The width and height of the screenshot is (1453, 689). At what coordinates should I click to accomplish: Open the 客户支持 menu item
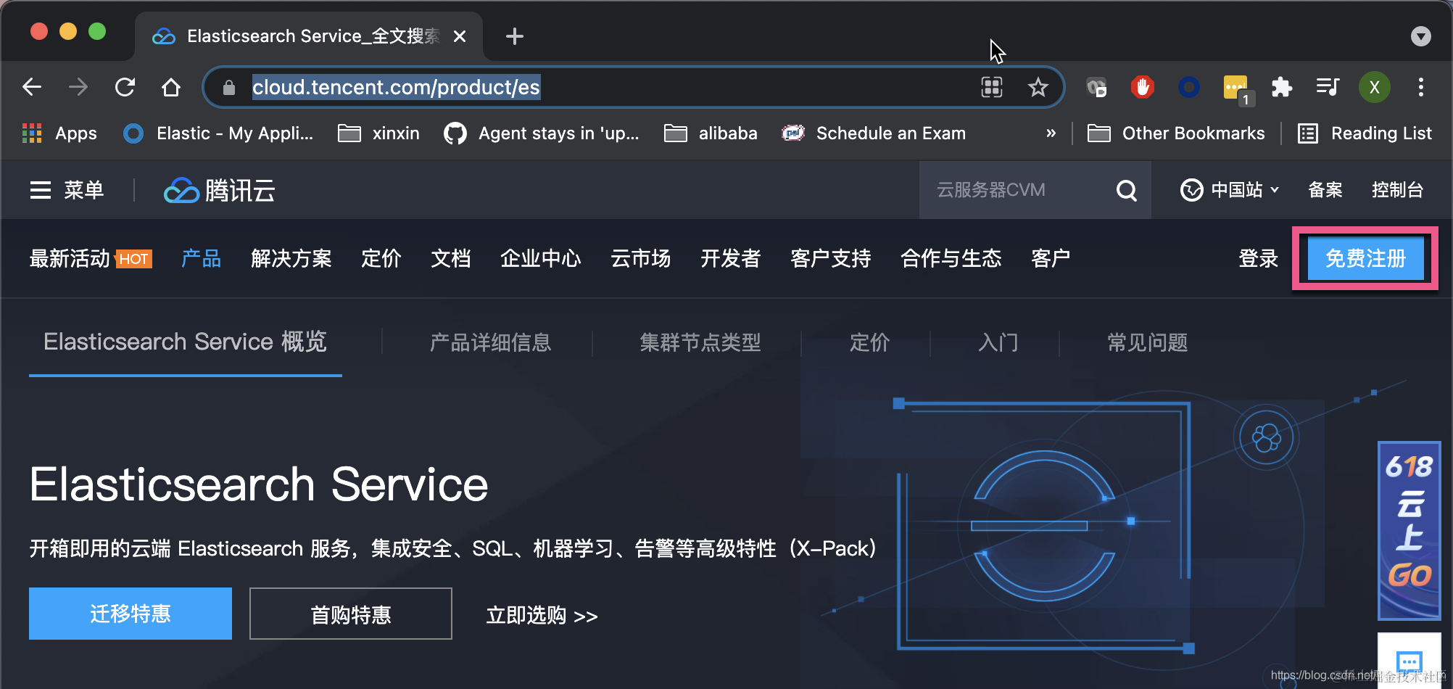click(x=831, y=259)
